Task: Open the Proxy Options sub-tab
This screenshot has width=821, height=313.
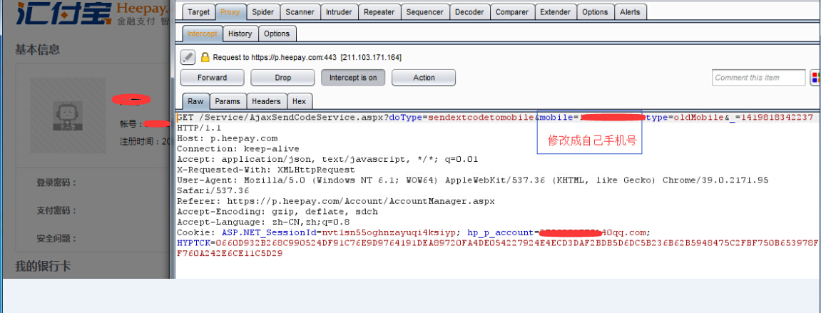Action: tap(277, 34)
